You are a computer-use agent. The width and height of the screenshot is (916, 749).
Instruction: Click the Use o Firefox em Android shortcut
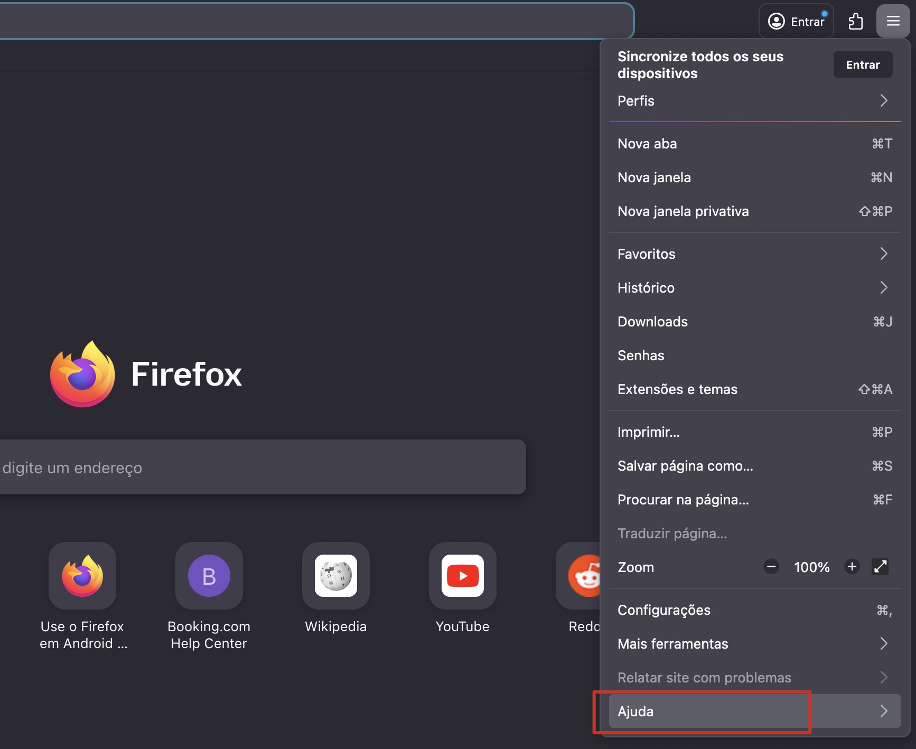click(x=82, y=576)
